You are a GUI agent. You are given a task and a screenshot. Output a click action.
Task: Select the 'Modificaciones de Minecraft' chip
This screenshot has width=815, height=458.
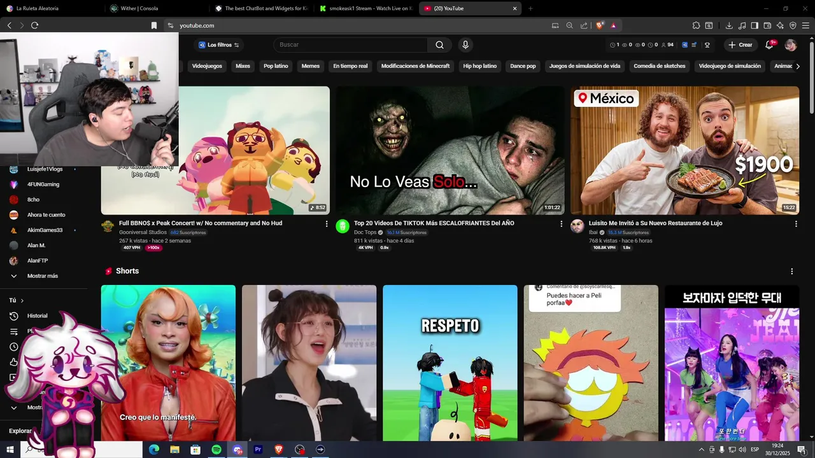click(415, 66)
